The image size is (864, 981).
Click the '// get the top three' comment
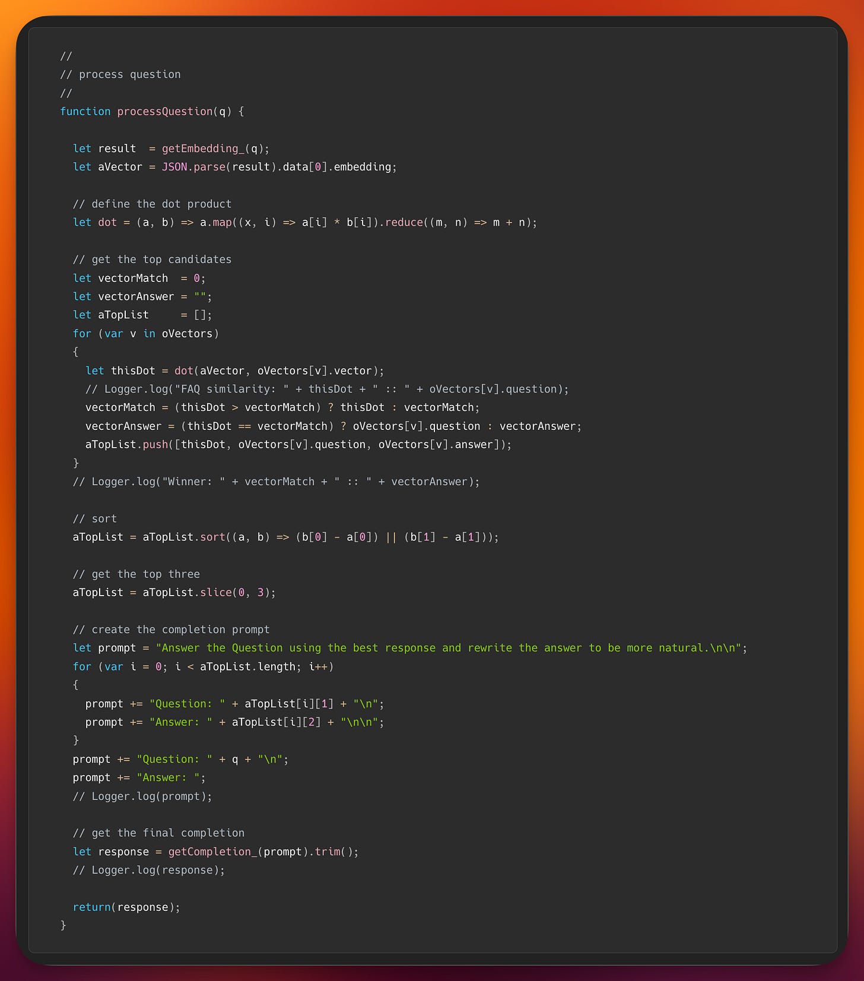(136, 574)
